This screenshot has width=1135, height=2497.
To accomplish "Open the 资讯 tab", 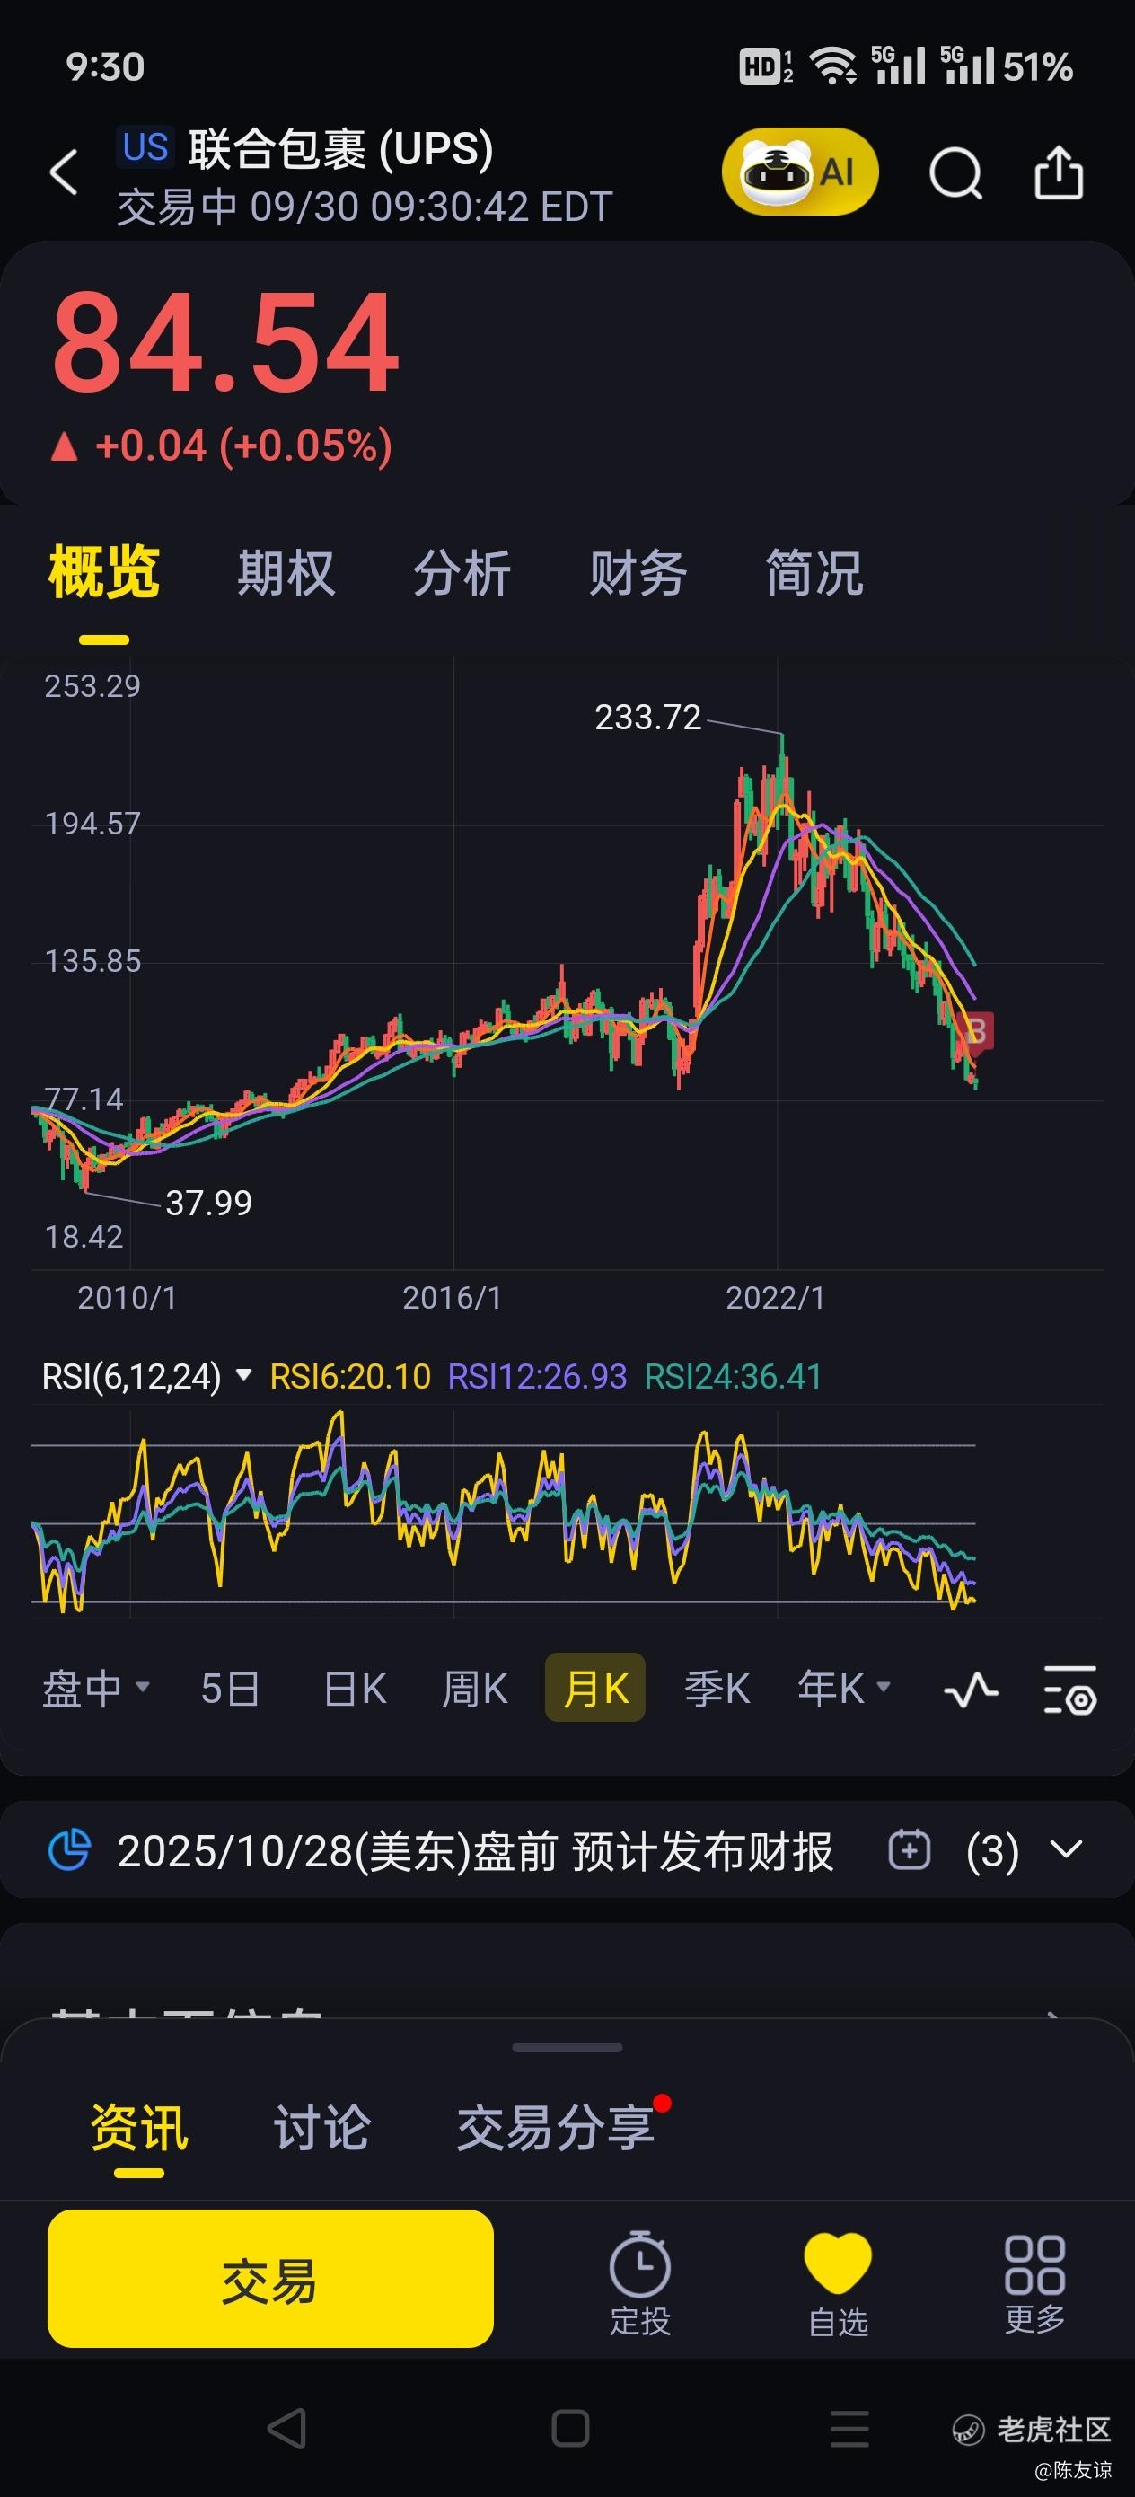I will [x=138, y=2128].
